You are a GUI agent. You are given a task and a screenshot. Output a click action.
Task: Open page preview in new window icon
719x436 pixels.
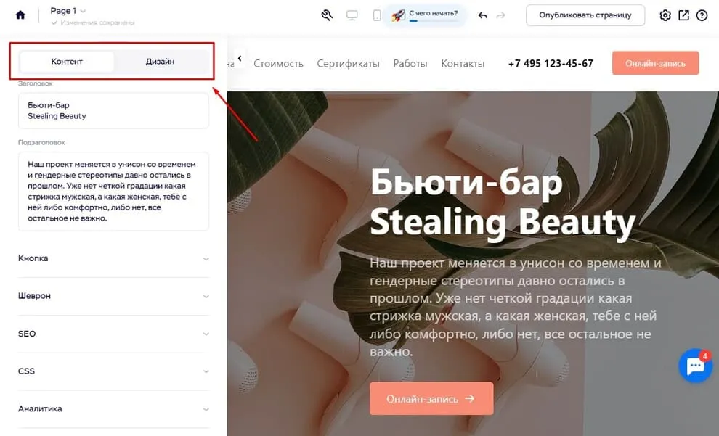point(683,15)
